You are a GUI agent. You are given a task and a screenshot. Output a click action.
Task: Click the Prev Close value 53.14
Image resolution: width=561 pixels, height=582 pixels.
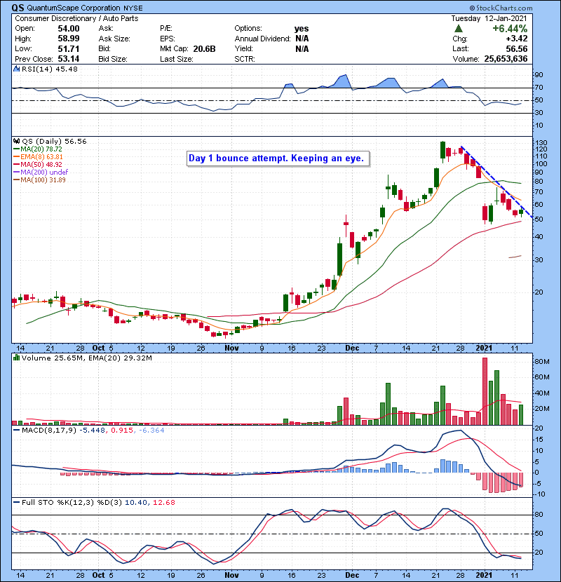click(x=69, y=59)
